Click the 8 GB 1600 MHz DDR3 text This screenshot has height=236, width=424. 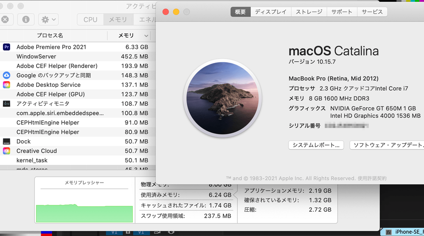coord(339,98)
